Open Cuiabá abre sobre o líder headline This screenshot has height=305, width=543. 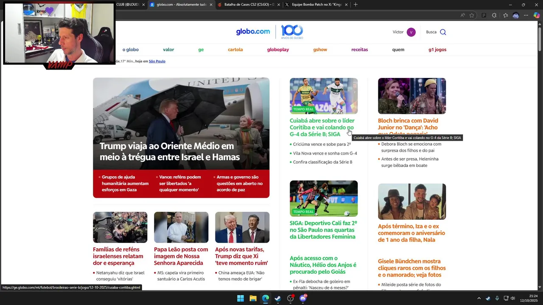point(322,127)
